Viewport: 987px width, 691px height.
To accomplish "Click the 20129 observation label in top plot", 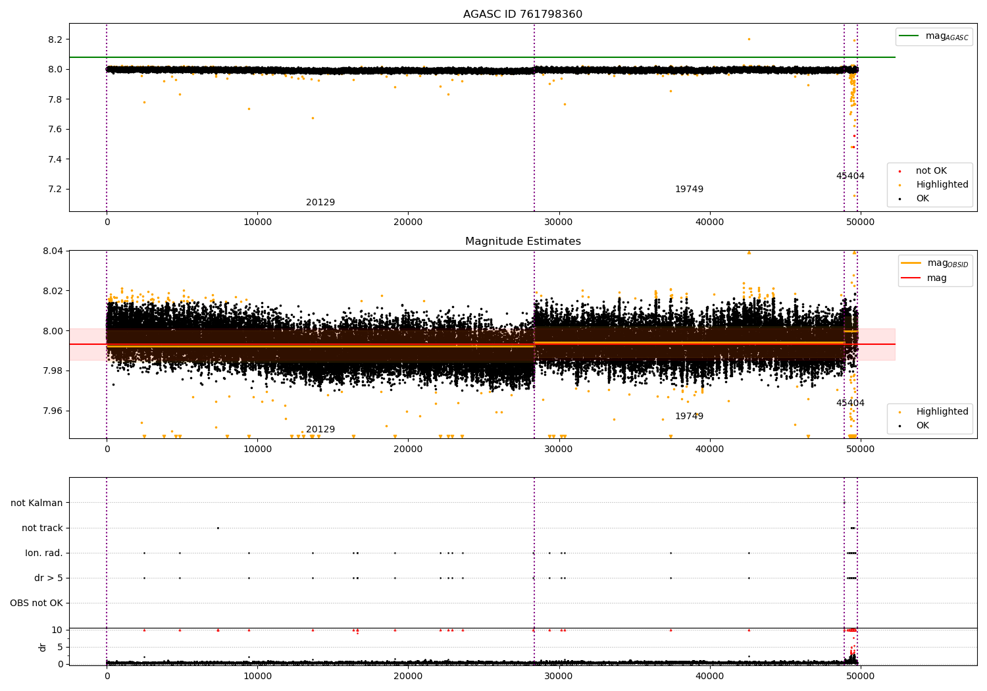I will pos(320,203).
